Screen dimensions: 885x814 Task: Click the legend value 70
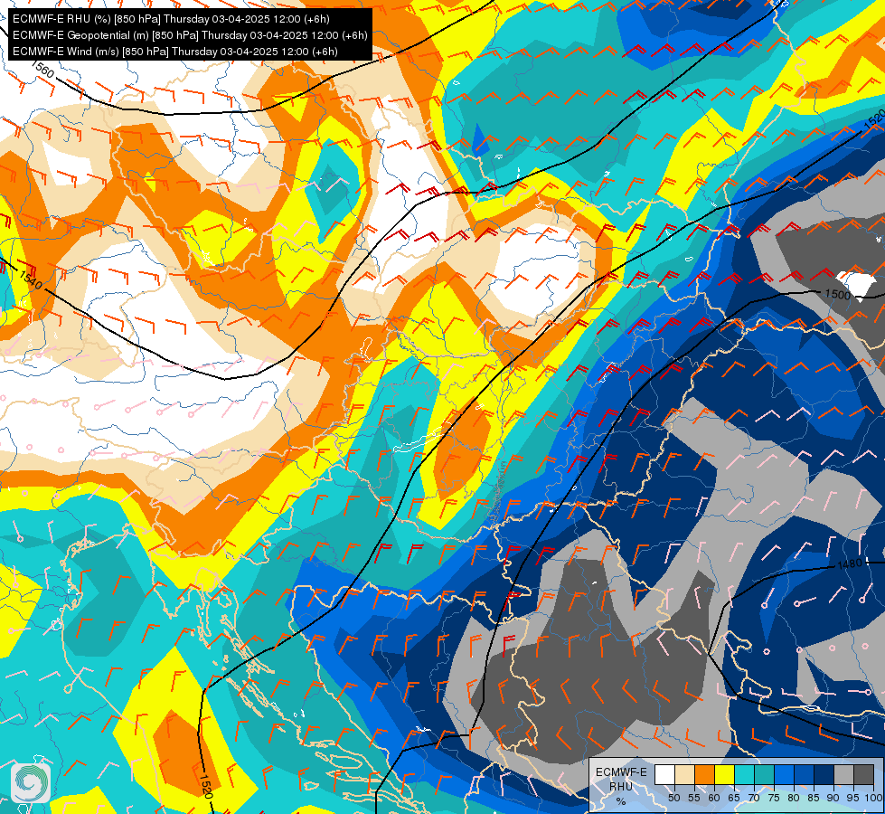pyautogui.click(x=754, y=799)
